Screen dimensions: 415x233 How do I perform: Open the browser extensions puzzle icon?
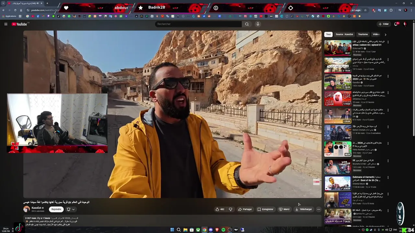pyautogui.click(x=391, y=10)
